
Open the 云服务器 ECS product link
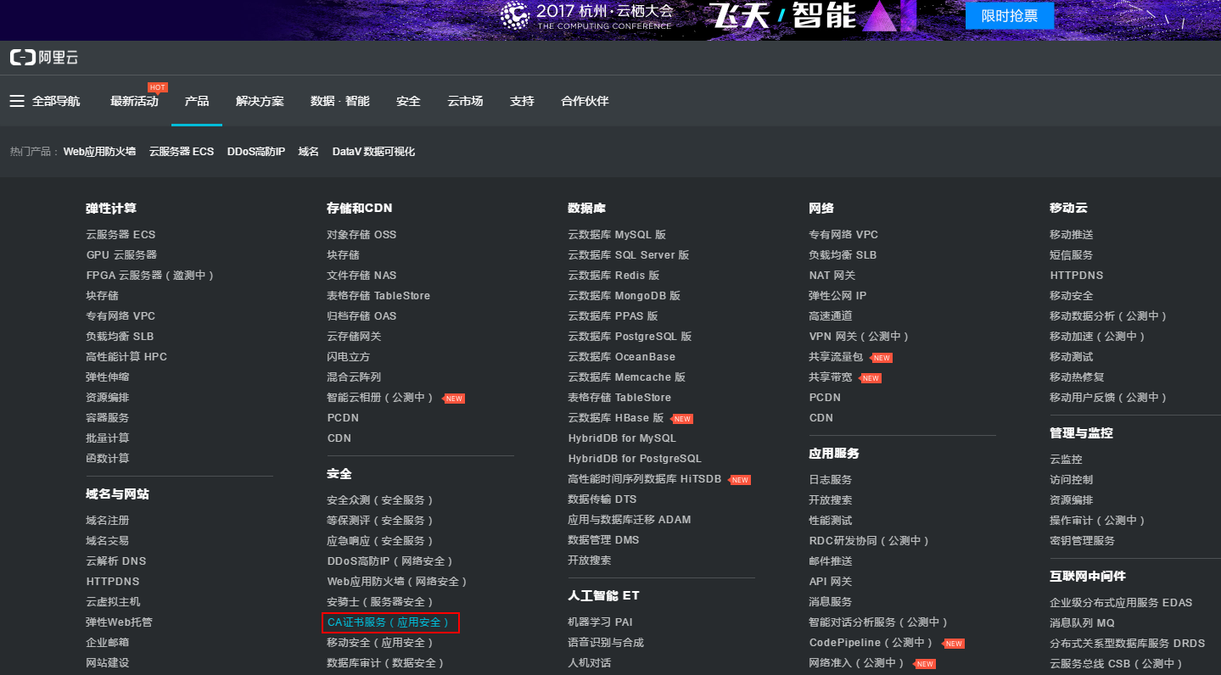click(120, 235)
